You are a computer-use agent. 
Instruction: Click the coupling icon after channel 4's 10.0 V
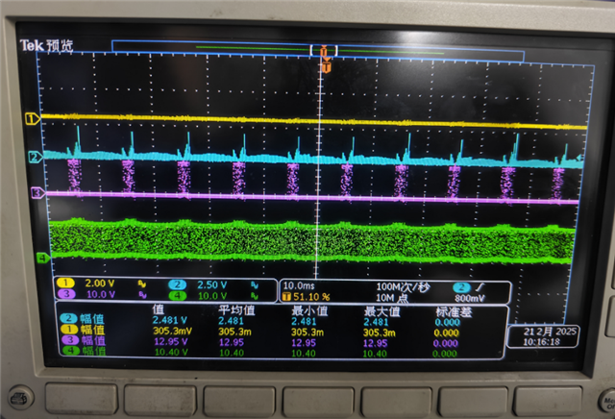click(255, 296)
